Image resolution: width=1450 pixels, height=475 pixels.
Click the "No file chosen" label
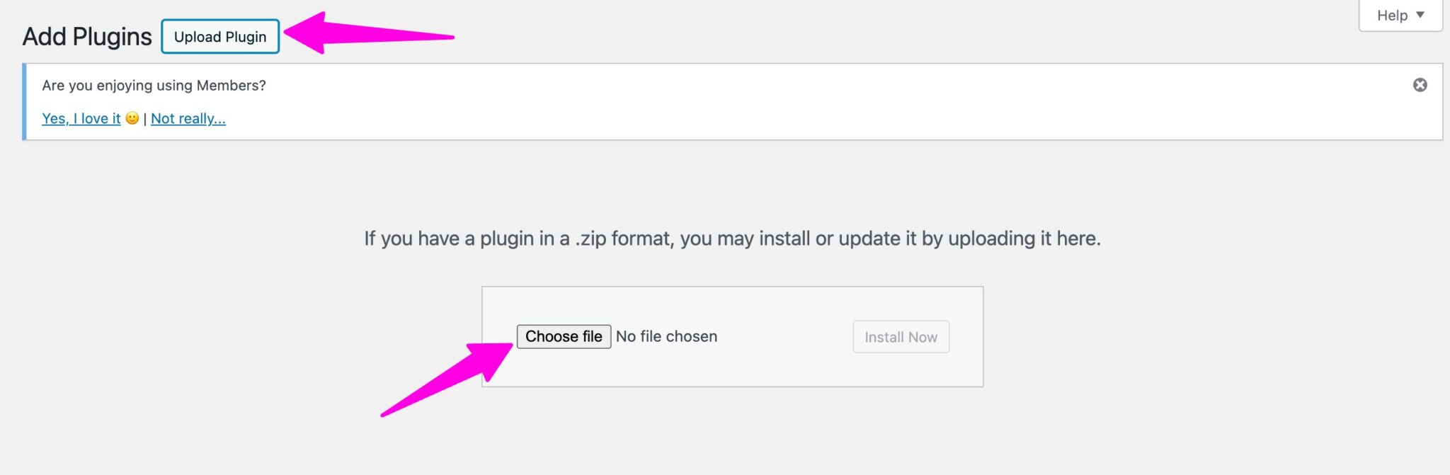(666, 337)
